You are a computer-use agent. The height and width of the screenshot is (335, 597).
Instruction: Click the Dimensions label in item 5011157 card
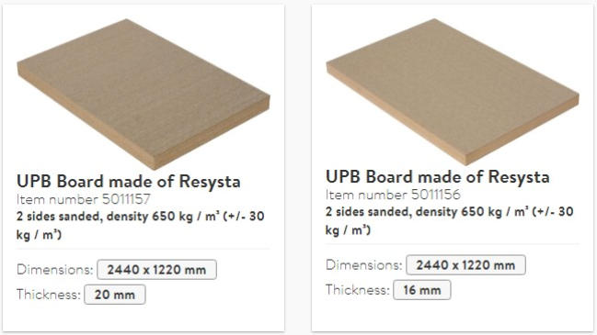[x=55, y=270]
